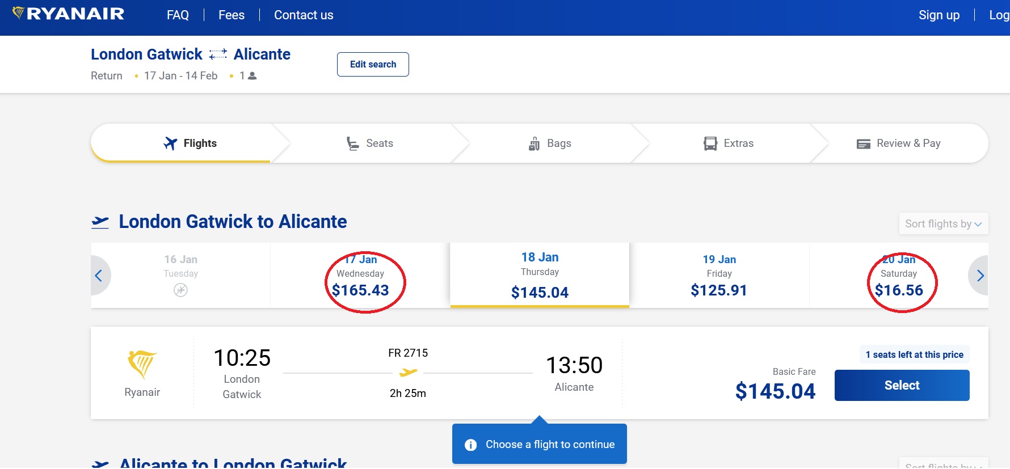Viewport: 1010px width, 469px height.
Task: Click the seat icon in the Seats step
Action: 353,143
